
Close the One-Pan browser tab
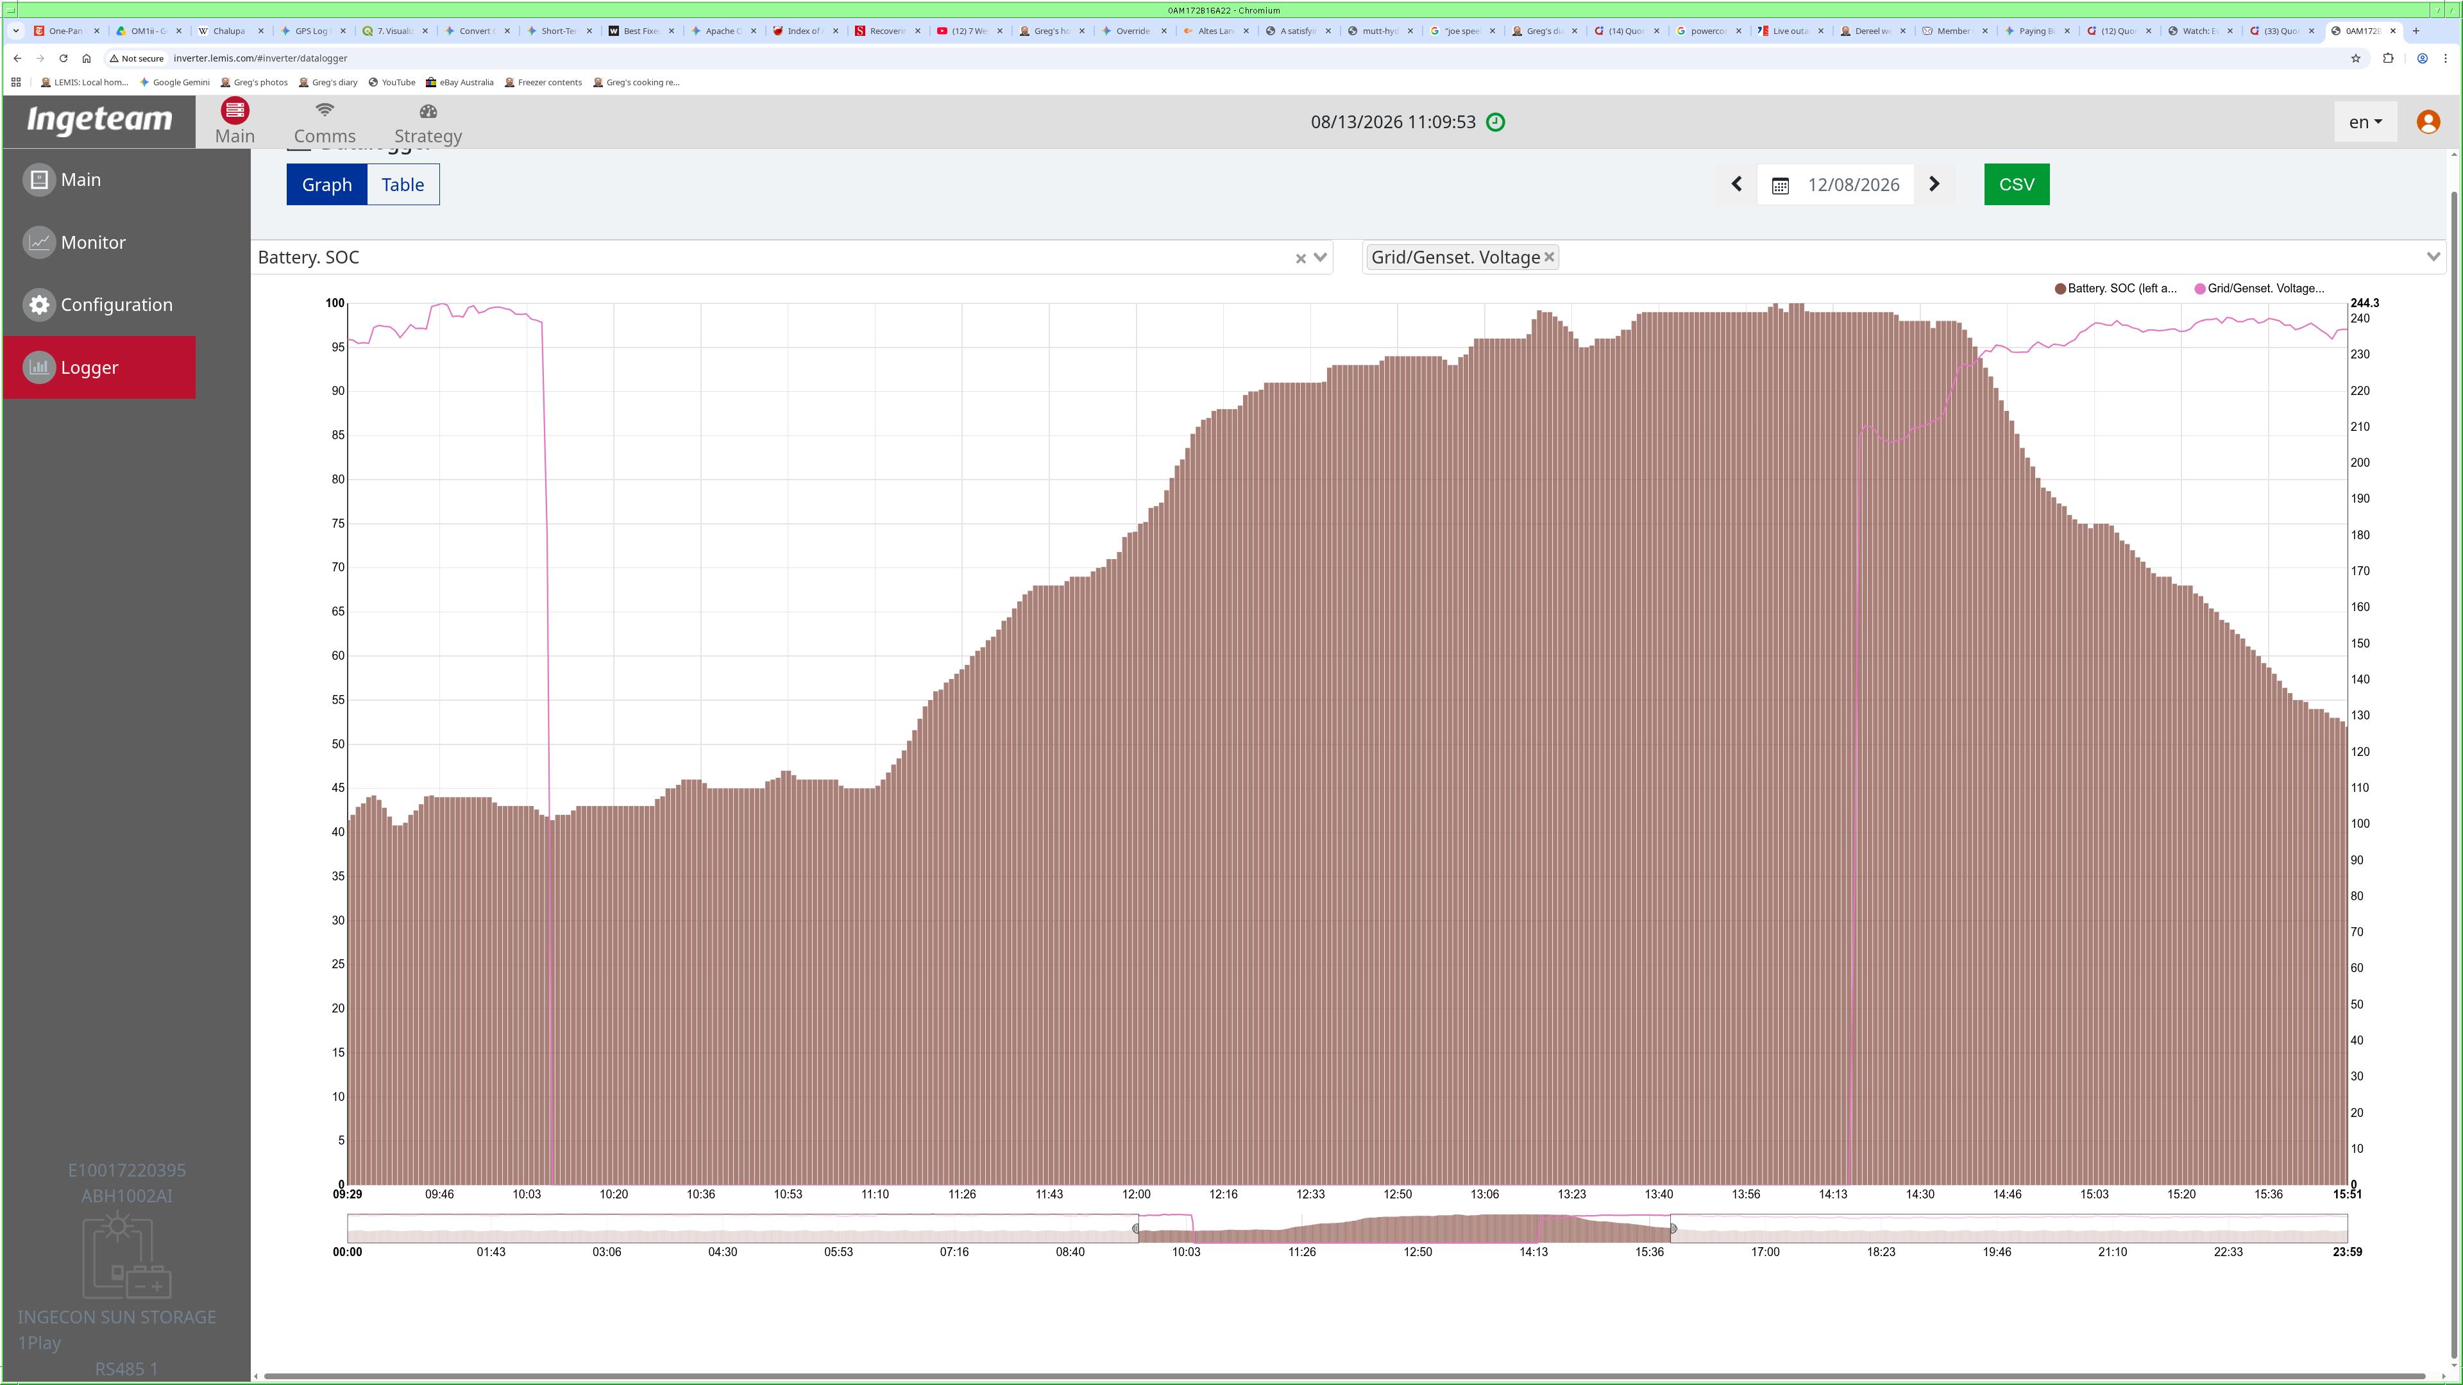pos(97,31)
